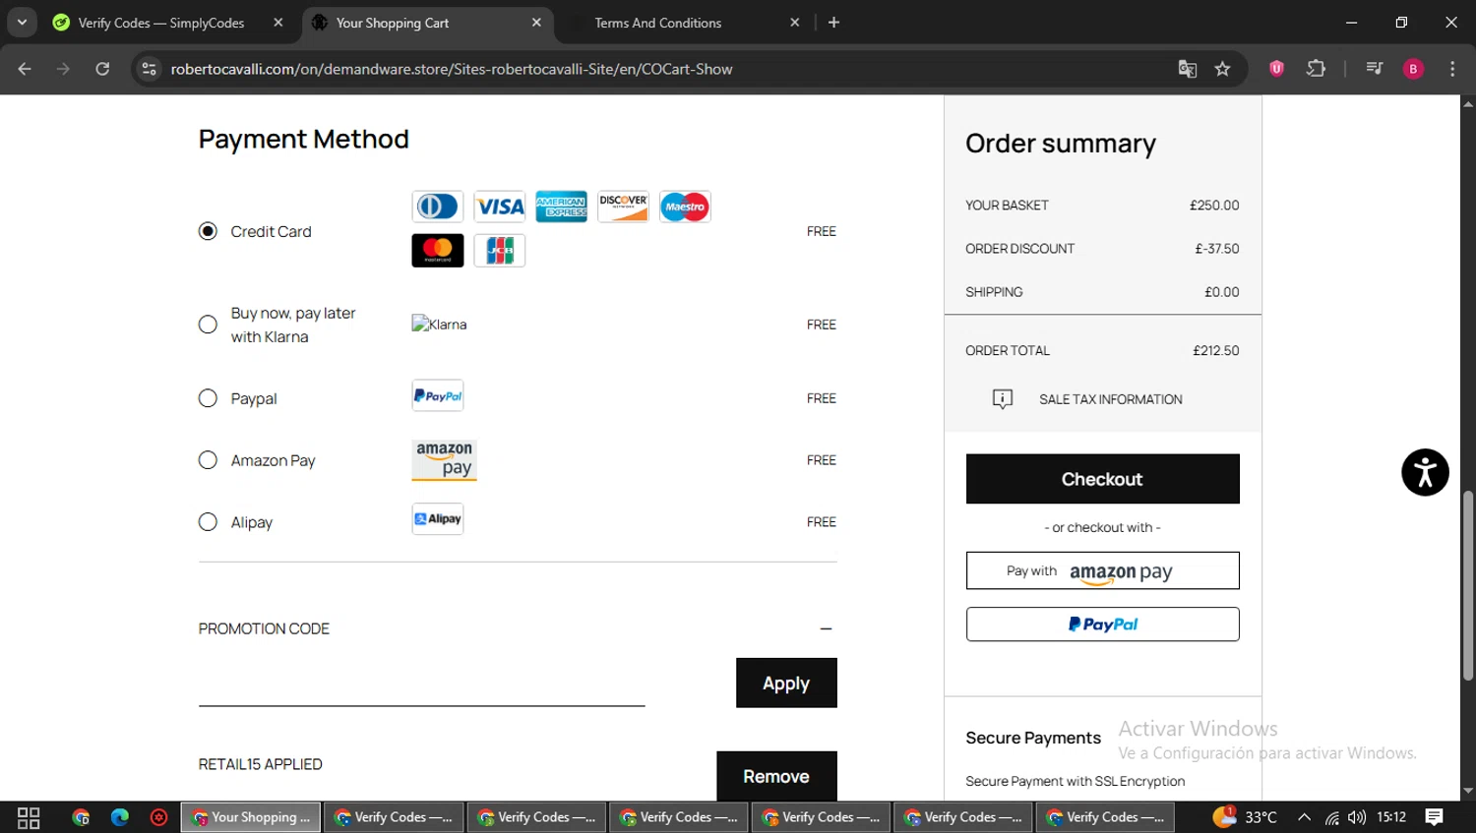Collapse the Promotion Code section
Image resolution: width=1476 pixels, height=833 pixels.
point(826,628)
